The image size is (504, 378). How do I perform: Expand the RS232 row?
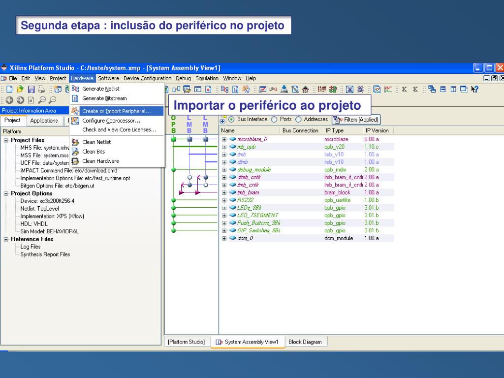coord(224,200)
